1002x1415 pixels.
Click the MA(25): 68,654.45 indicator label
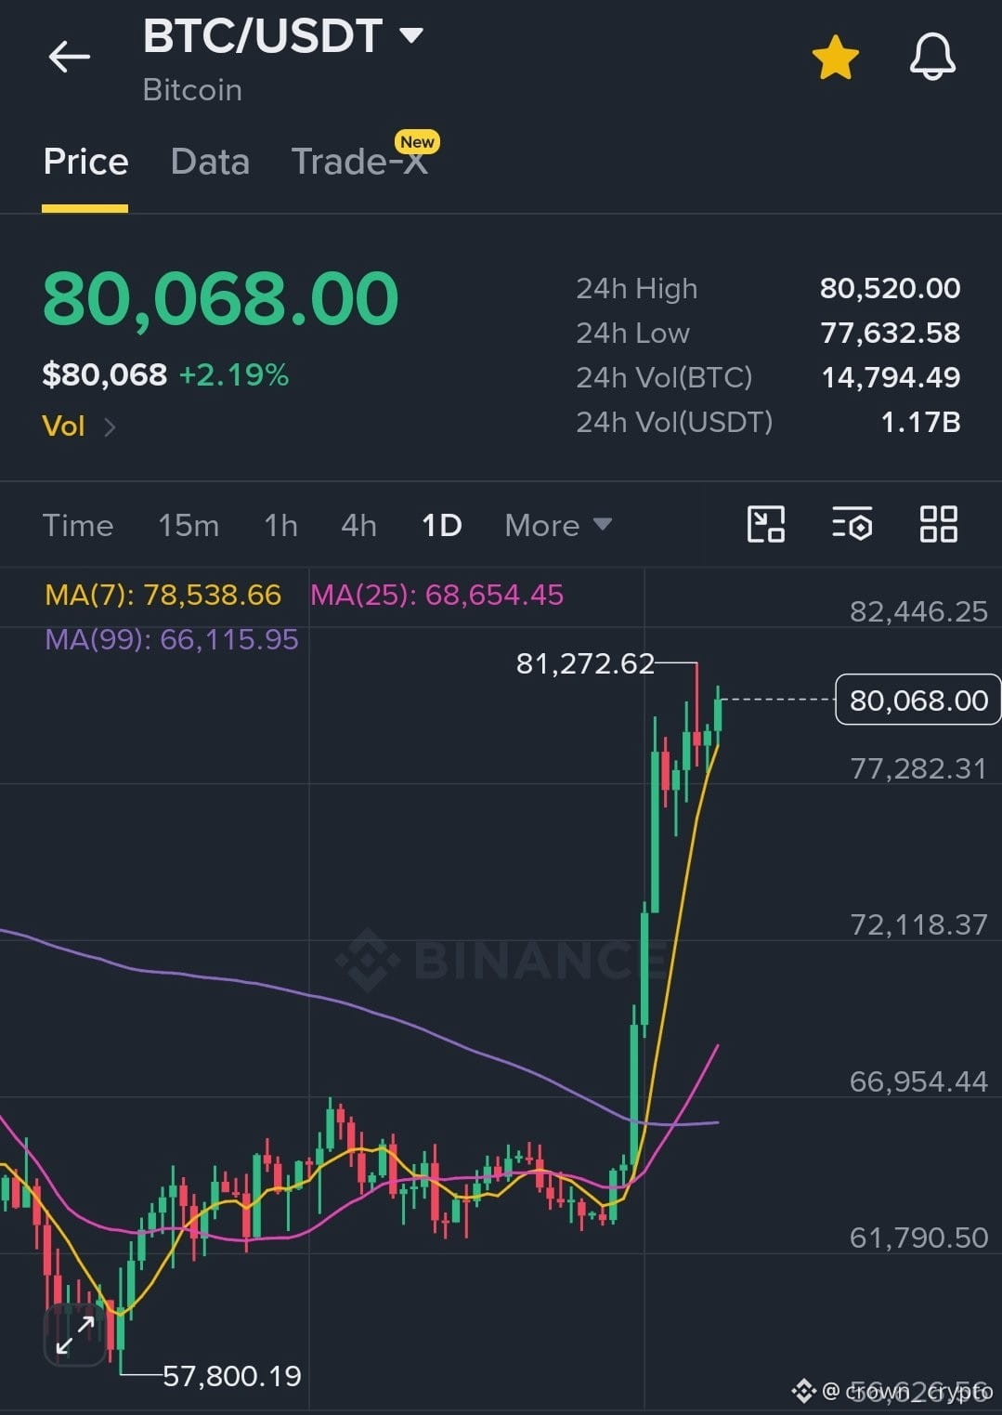tap(437, 595)
